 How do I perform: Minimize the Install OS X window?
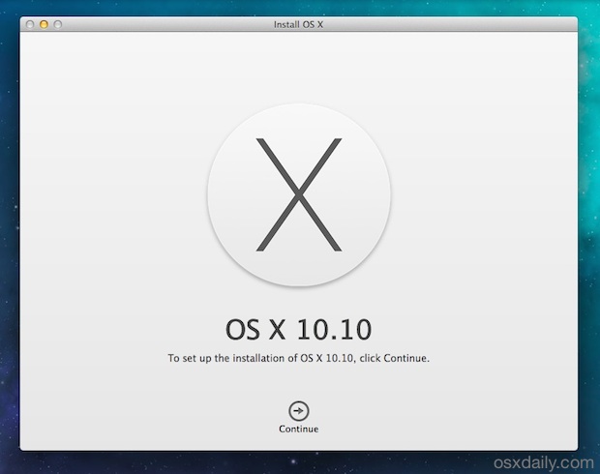[x=44, y=24]
